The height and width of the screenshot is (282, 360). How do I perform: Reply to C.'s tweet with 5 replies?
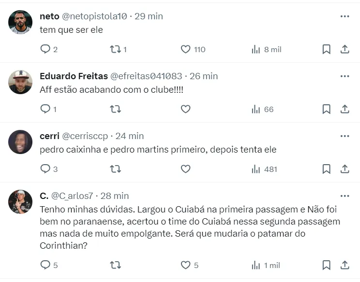pos(45,265)
